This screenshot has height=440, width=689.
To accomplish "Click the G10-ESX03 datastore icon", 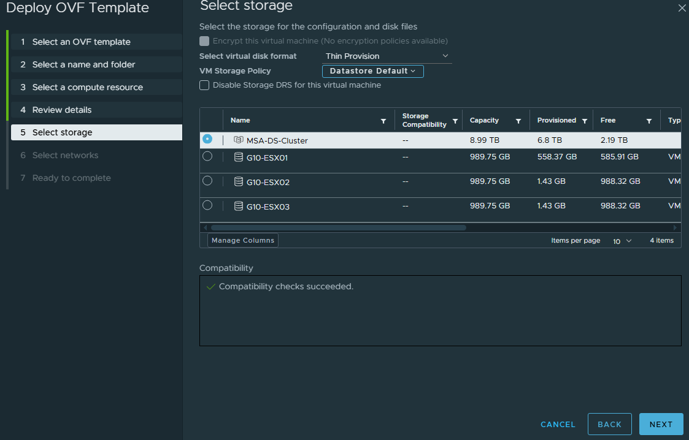I will tap(239, 207).
